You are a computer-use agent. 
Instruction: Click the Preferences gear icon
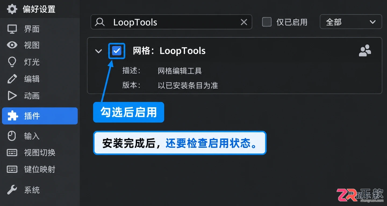[12, 9]
